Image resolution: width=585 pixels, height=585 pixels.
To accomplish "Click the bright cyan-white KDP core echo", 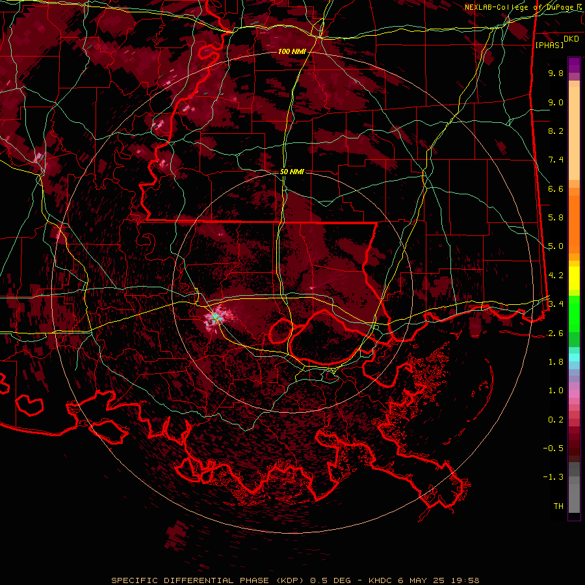I will [x=215, y=317].
